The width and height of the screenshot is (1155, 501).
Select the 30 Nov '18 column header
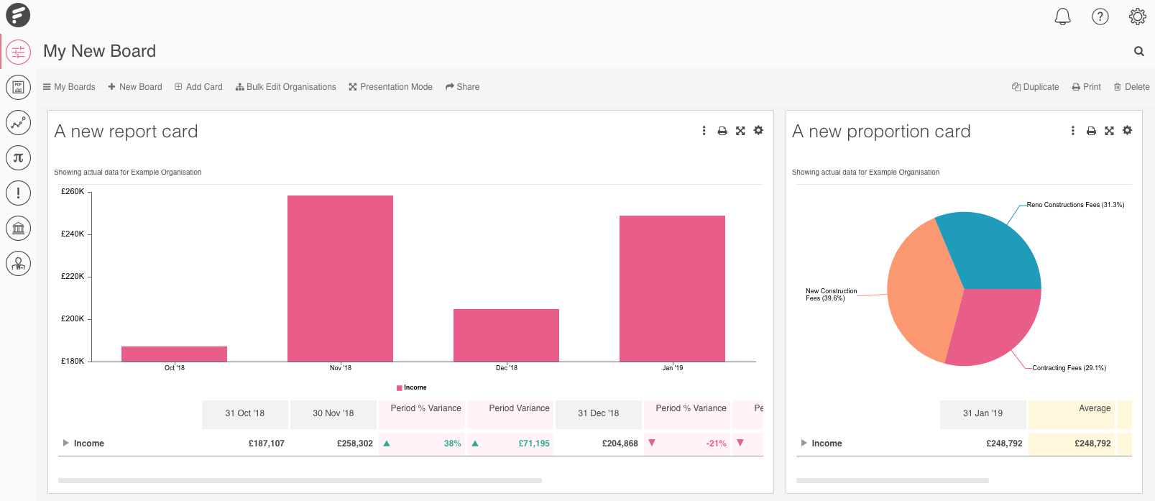click(x=333, y=413)
